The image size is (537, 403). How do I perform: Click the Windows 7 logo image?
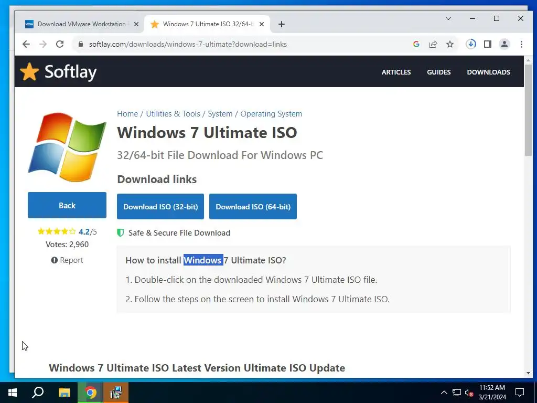click(67, 147)
